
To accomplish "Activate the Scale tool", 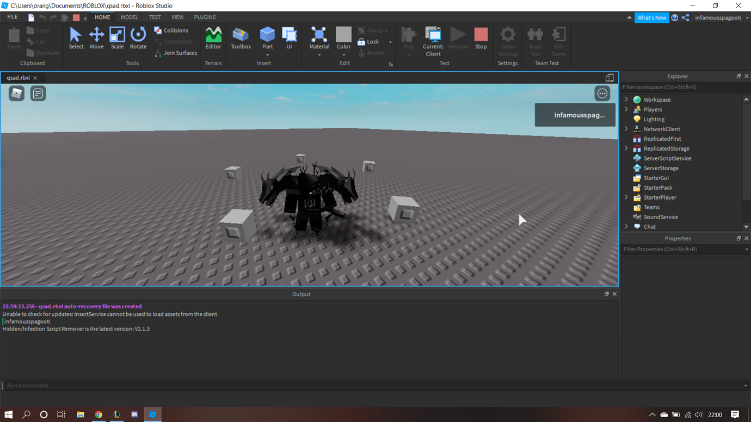I will click(117, 38).
